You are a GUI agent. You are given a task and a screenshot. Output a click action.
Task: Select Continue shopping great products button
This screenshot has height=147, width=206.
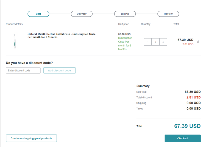31,138
